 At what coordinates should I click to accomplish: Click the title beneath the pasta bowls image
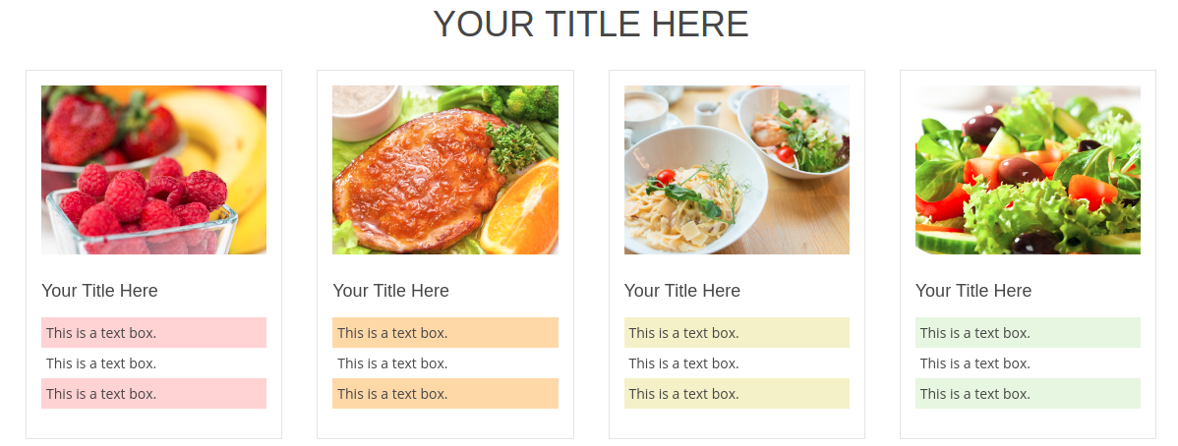coord(682,291)
